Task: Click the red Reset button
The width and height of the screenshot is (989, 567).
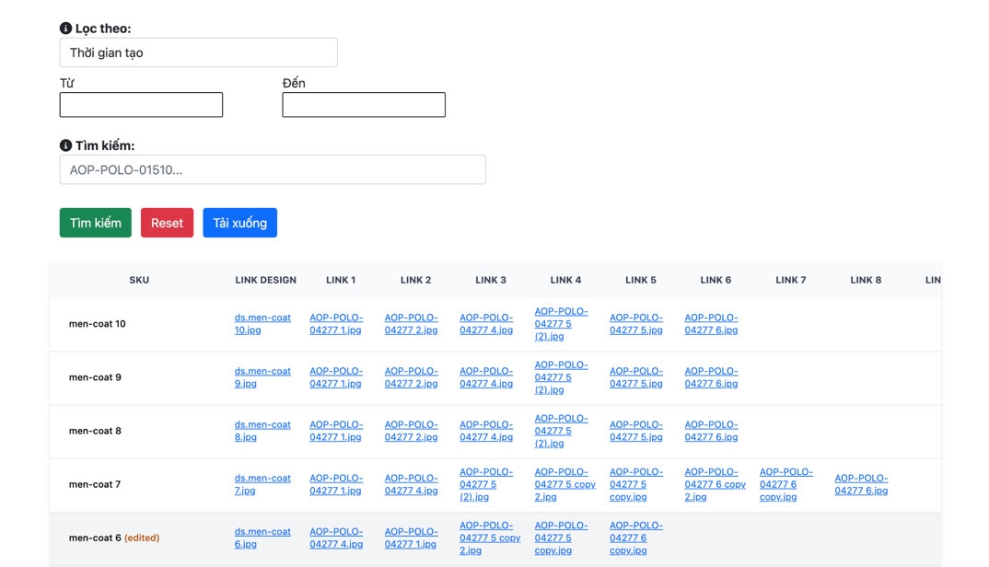Action: [x=168, y=223]
